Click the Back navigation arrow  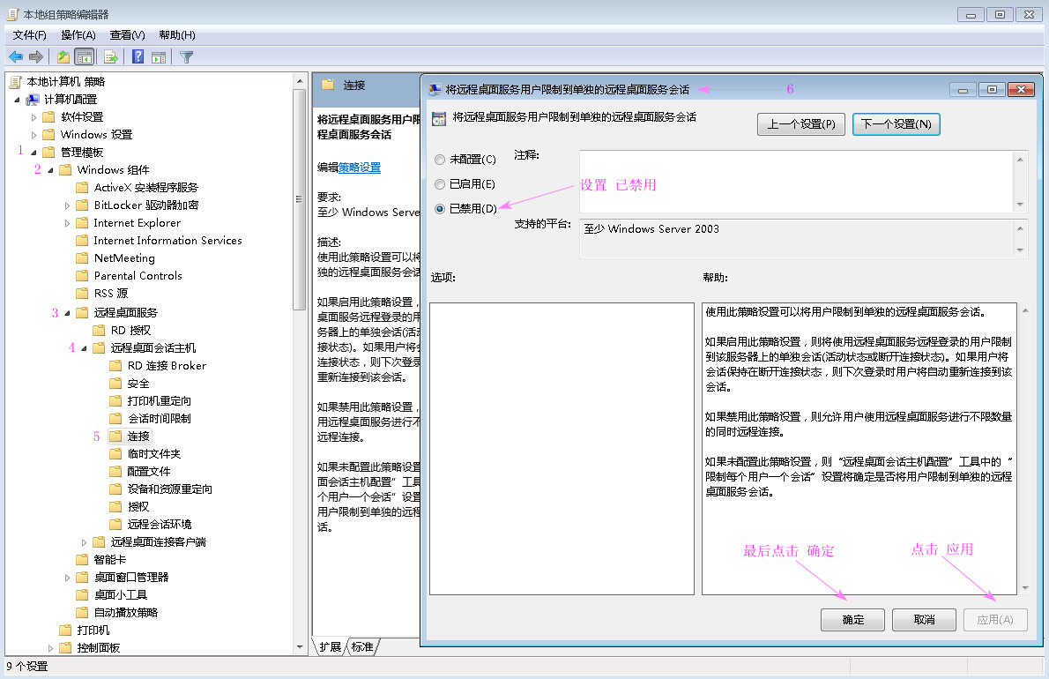(x=15, y=56)
